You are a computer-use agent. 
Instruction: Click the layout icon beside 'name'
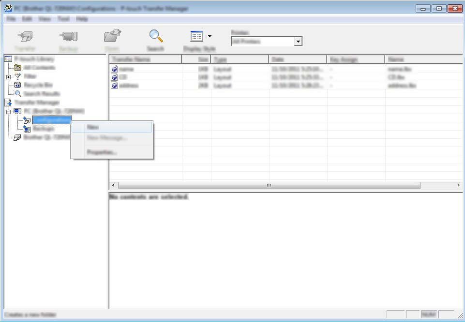(114, 69)
